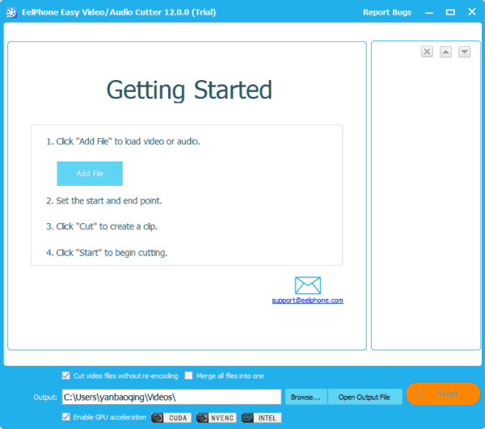Select the CUDA acceleration badge
Image resolution: width=485 pixels, height=429 pixels.
[x=171, y=418]
